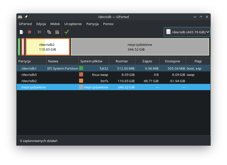This screenshot has width=227, height=165.
Task: Click the Partycja column header
Action: point(32,61)
